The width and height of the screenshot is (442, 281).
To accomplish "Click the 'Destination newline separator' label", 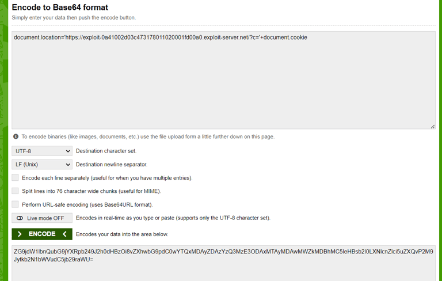I will click(x=112, y=165).
